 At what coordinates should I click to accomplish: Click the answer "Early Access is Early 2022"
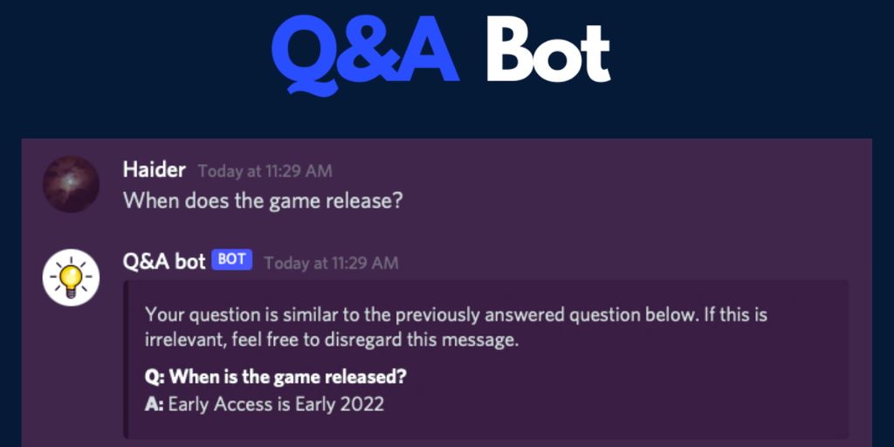276,404
